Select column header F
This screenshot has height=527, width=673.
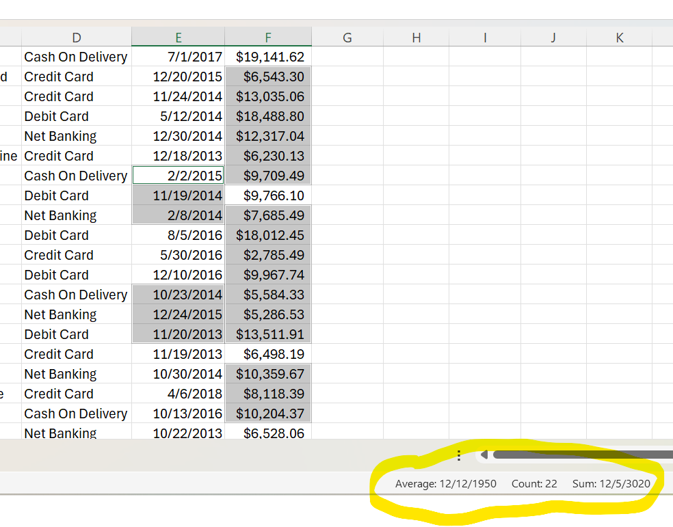point(268,38)
